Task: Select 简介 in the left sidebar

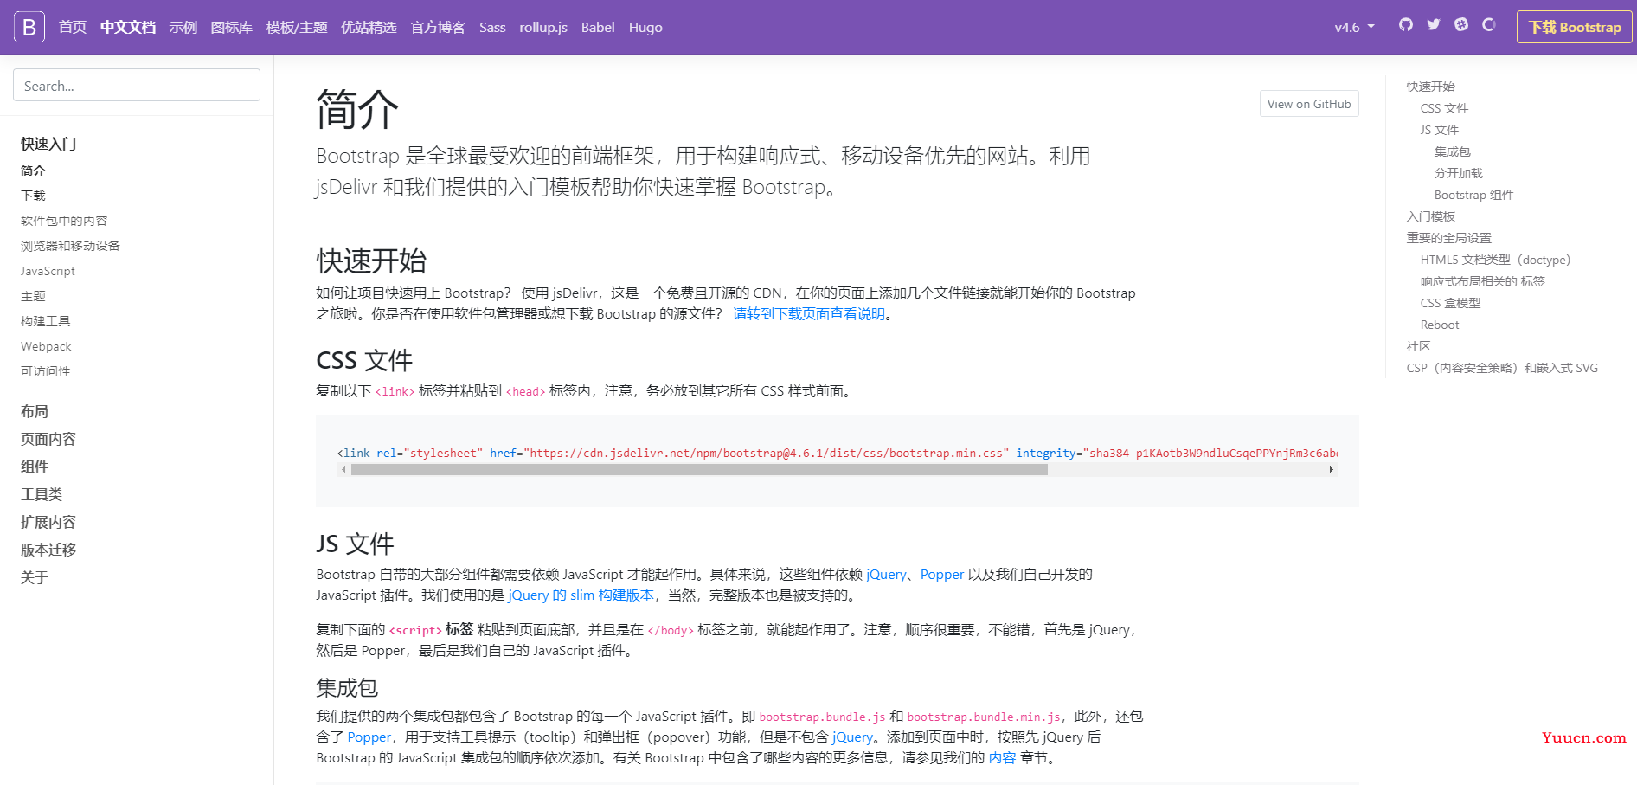Action: click(x=33, y=171)
